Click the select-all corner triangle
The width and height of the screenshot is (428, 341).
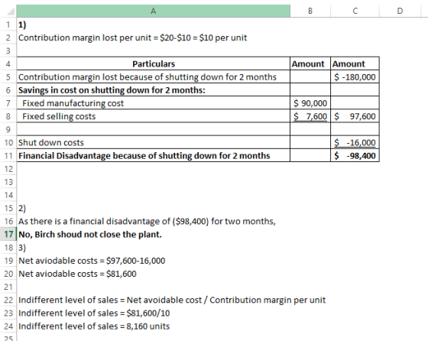pos(10,11)
